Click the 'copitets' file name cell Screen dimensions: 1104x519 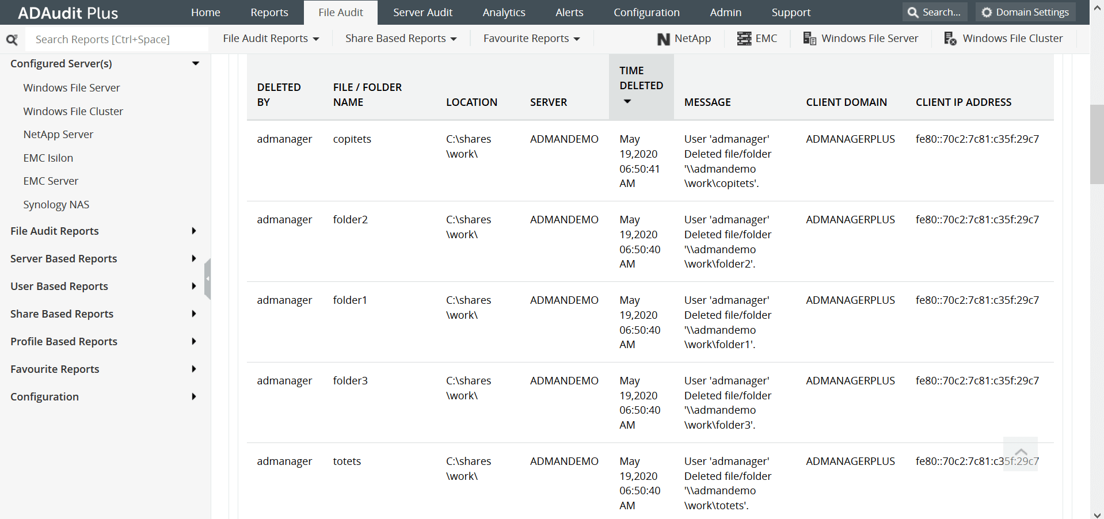(352, 139)
